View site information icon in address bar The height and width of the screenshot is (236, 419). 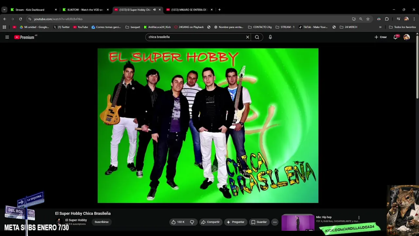(x=30, y=19)
